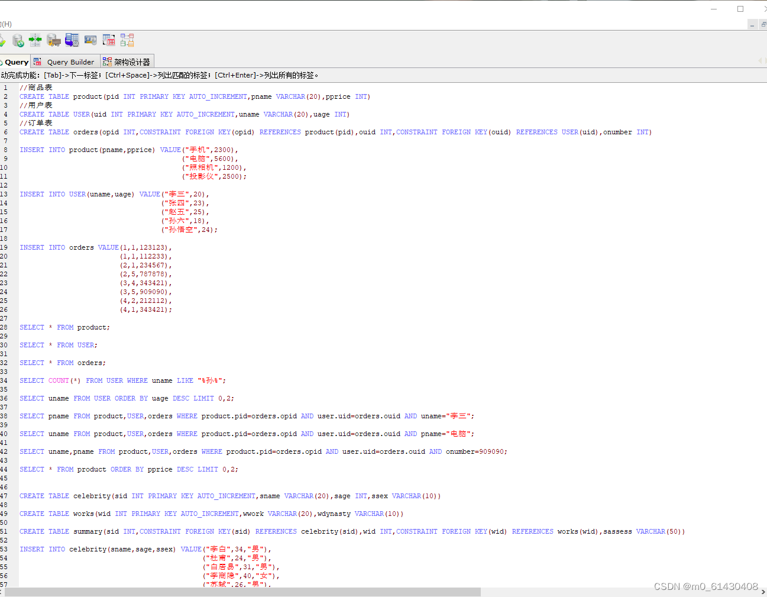
Task: Click the notification services toolbar icon
Action: (x=90, y=40)
